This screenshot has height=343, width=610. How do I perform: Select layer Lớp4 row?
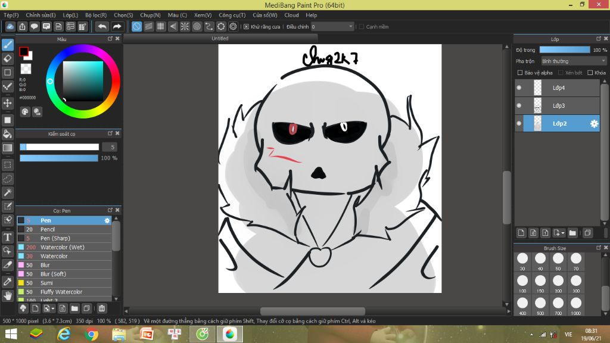[x=558, y=88]
